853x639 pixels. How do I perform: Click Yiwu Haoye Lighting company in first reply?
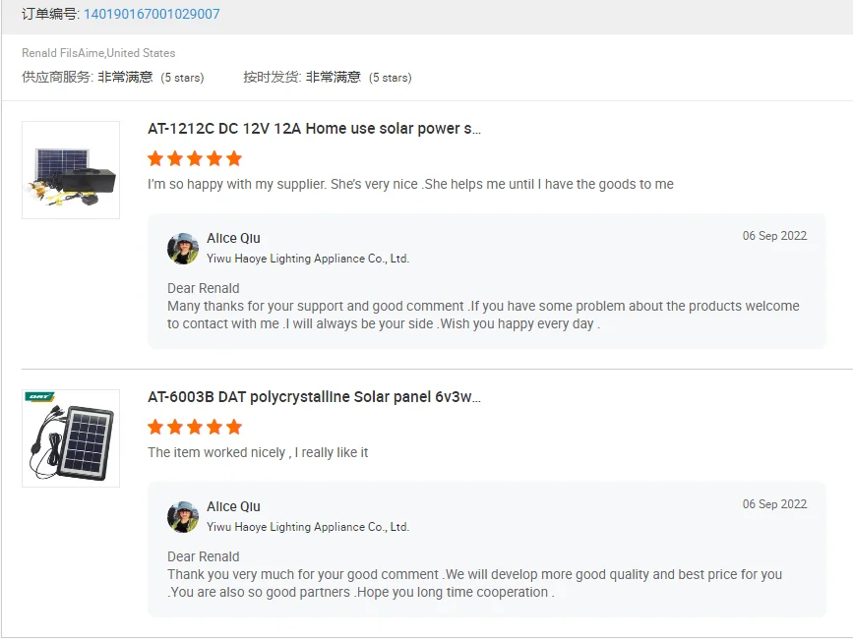tap(307, 259)
